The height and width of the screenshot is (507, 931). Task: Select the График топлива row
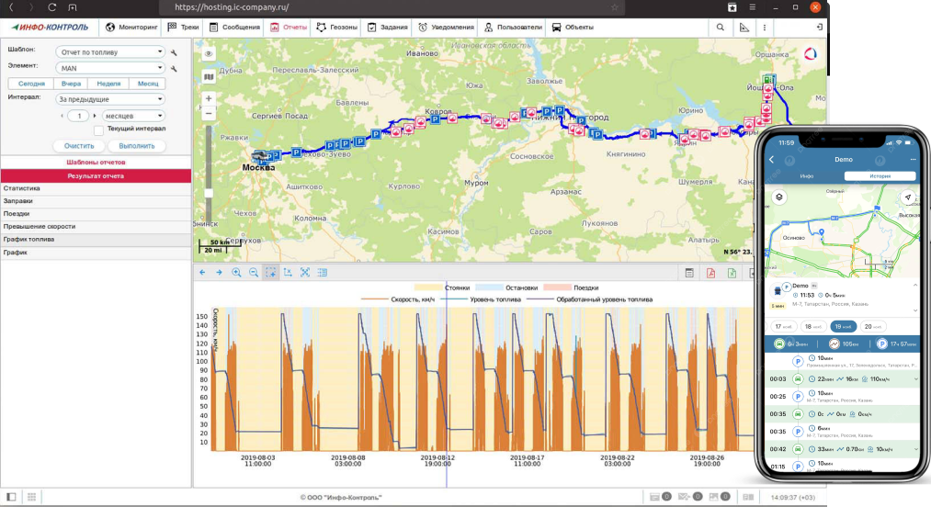[x=96, y=239]
